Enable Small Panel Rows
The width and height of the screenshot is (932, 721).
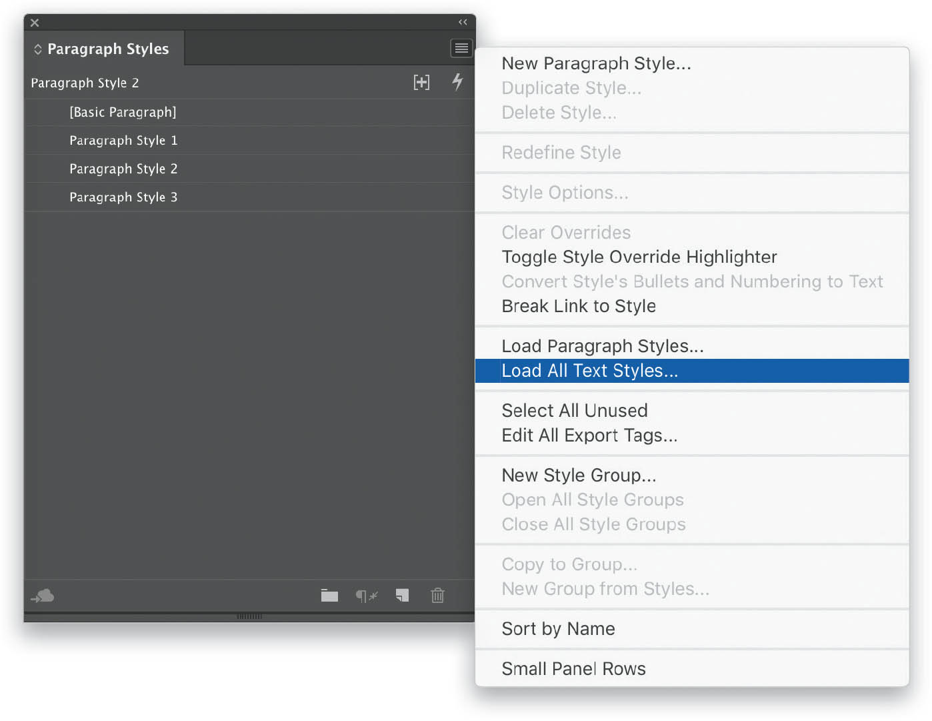point(573,668)
